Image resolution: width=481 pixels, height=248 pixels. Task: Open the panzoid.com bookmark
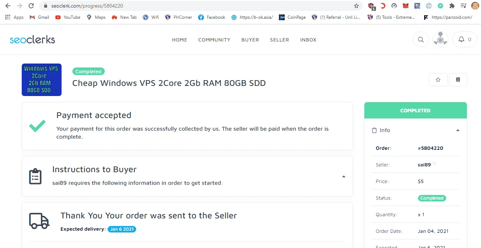click(x=448, y=17)
